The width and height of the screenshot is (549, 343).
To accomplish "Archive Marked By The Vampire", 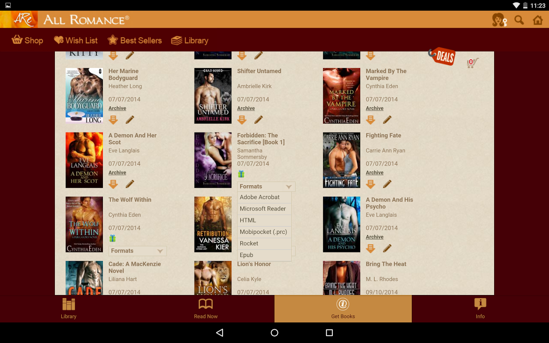I will coord(375,108).
